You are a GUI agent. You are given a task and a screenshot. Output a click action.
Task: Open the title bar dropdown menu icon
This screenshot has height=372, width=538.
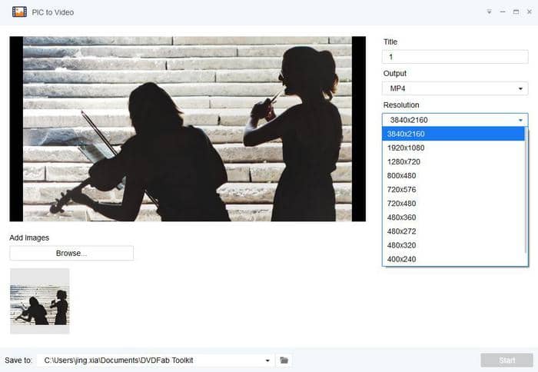click(490, 12)
